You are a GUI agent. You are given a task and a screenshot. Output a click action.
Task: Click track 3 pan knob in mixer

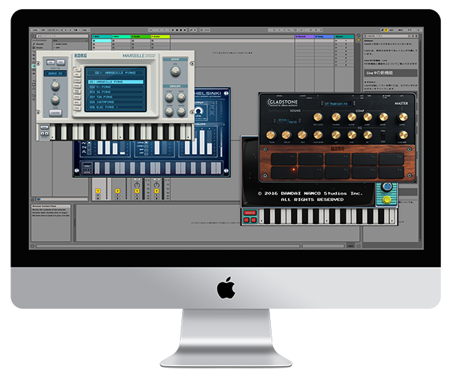point(137,185)
